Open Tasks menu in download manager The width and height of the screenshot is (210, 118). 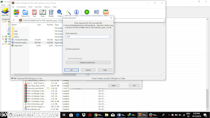click(x=3, y=5)
